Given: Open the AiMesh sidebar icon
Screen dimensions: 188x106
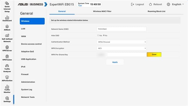Looking at the screenshot, I should point(7,27).
